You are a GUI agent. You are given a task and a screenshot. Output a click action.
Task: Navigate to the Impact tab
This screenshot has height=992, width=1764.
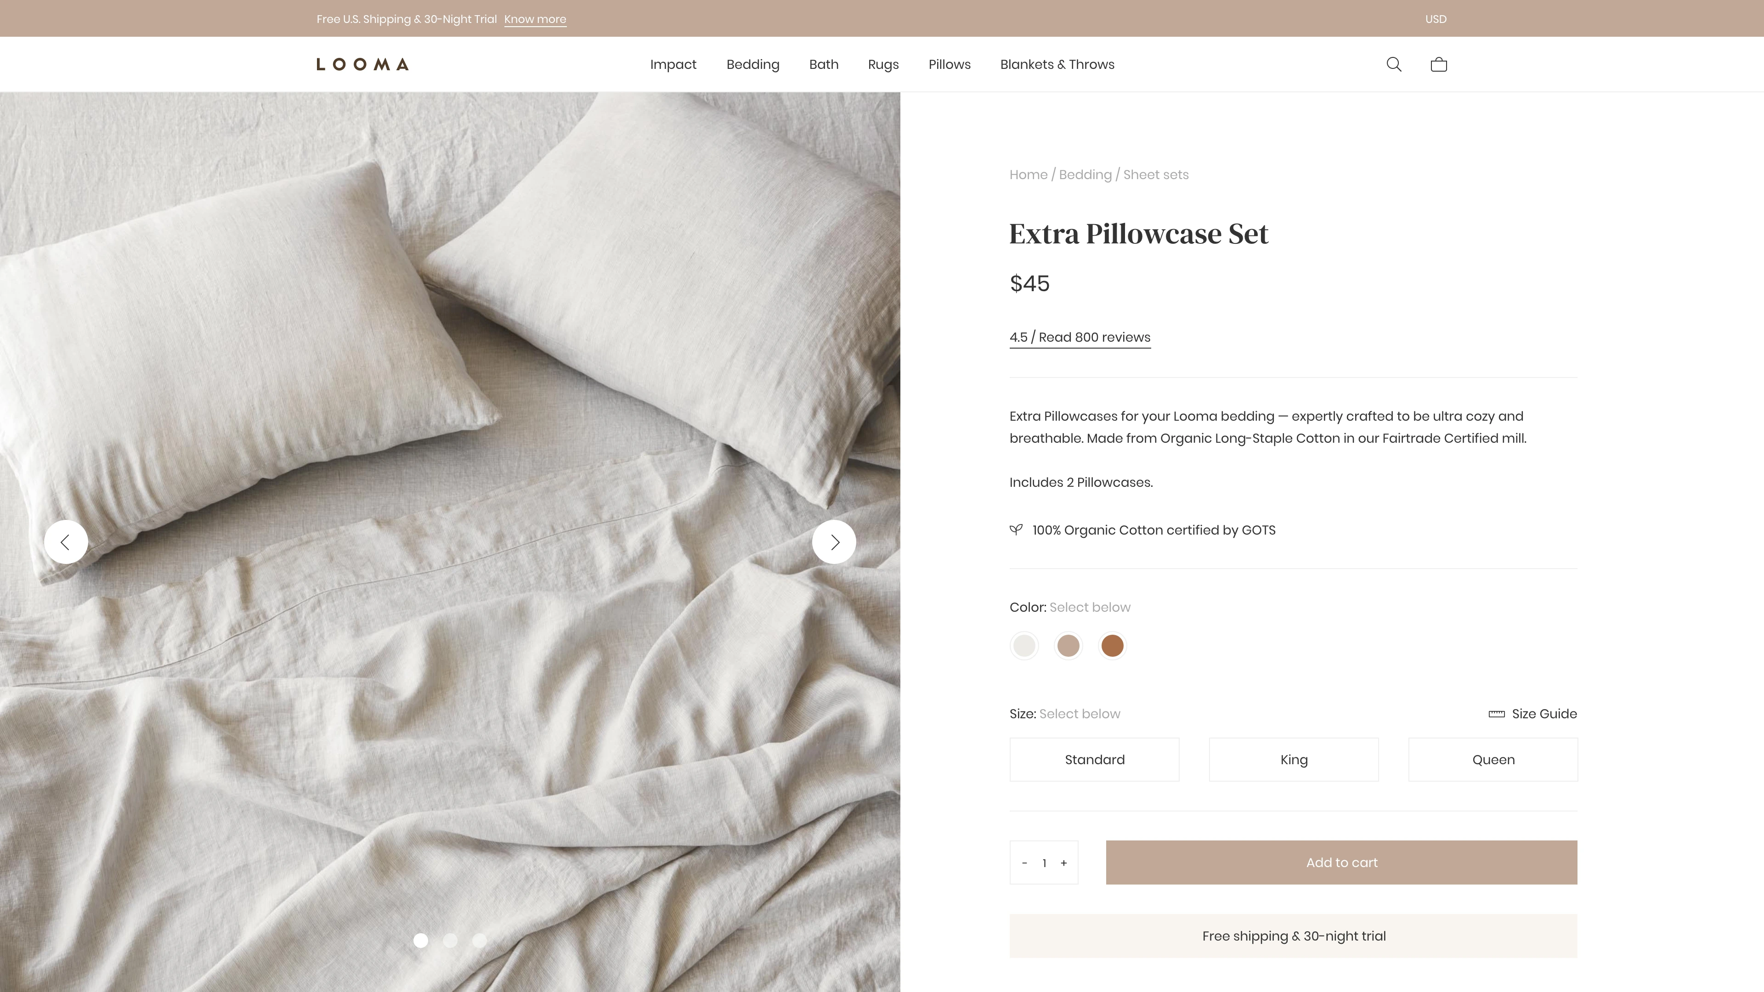[673, 64]
